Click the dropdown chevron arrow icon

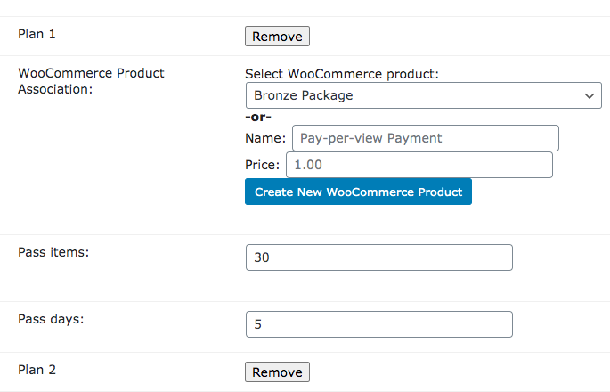590,95
